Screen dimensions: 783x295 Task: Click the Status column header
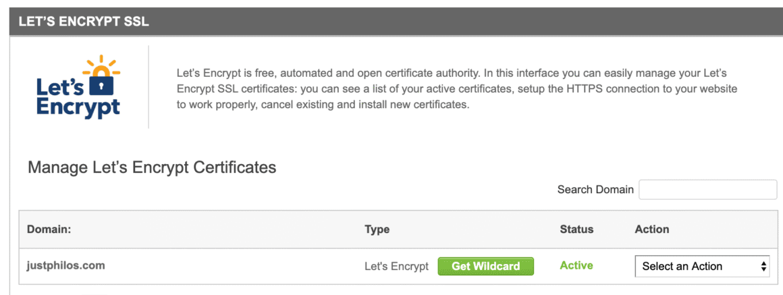tap(576, 230)
